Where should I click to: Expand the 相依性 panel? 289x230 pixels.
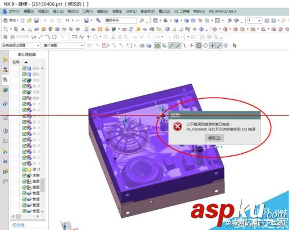pyautogui.click(x=18, y=225)
